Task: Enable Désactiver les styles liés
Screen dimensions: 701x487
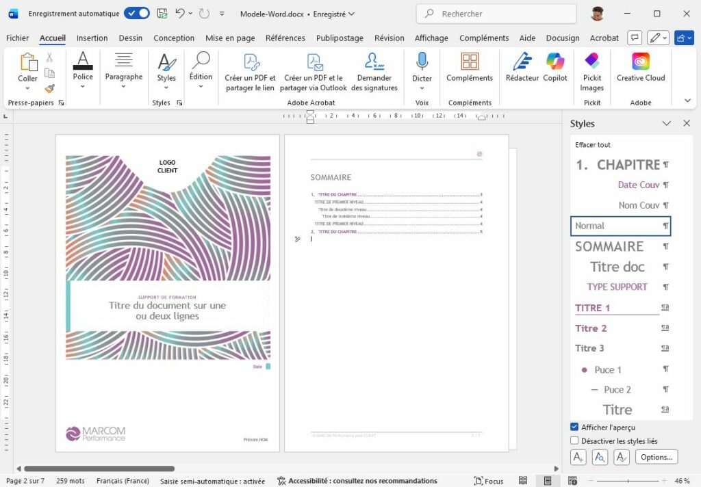Action: [574, 440]
